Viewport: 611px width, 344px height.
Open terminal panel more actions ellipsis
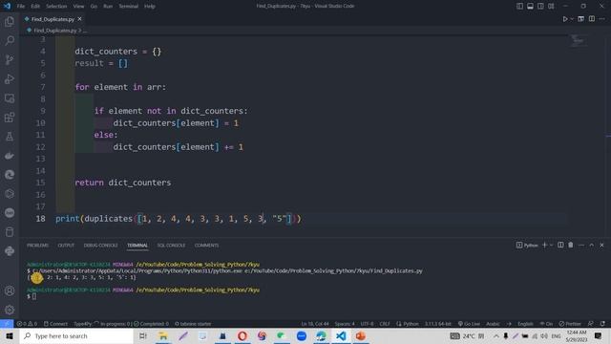pos(581,245)
